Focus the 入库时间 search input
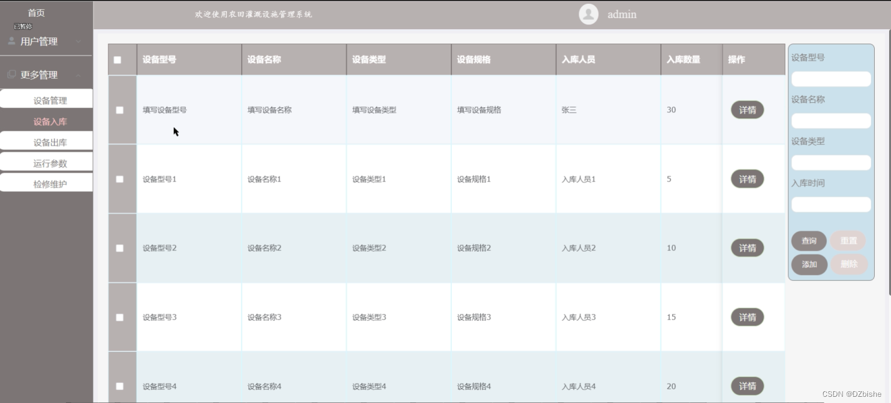 coord(831,204)
